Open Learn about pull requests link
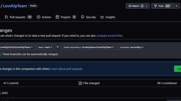181x101 pixels. tap(67, 69)
